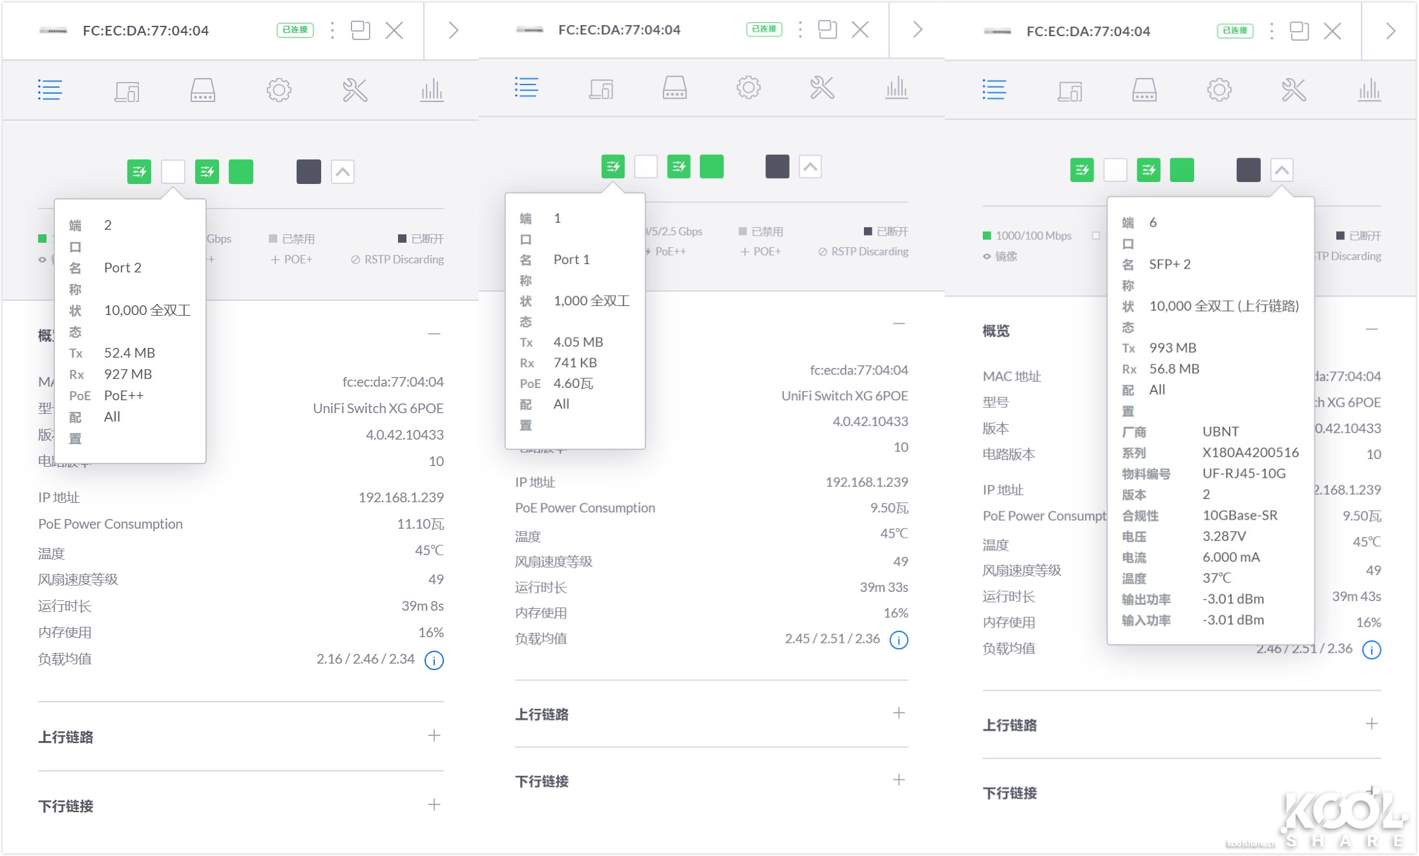This screenshot has height=856, width=1419.
Task: Click the clients icon in the third panel toolbar
Action: coord(1071,92)
